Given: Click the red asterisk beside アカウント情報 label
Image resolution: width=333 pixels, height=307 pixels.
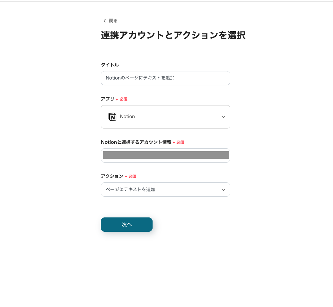Looking at the screenshot, I should (x=174, y=142).
